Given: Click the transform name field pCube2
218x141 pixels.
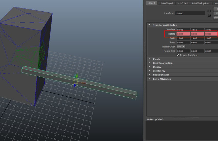Looking at the screenshot, I should pyautogui.click(x=190, y=13).
